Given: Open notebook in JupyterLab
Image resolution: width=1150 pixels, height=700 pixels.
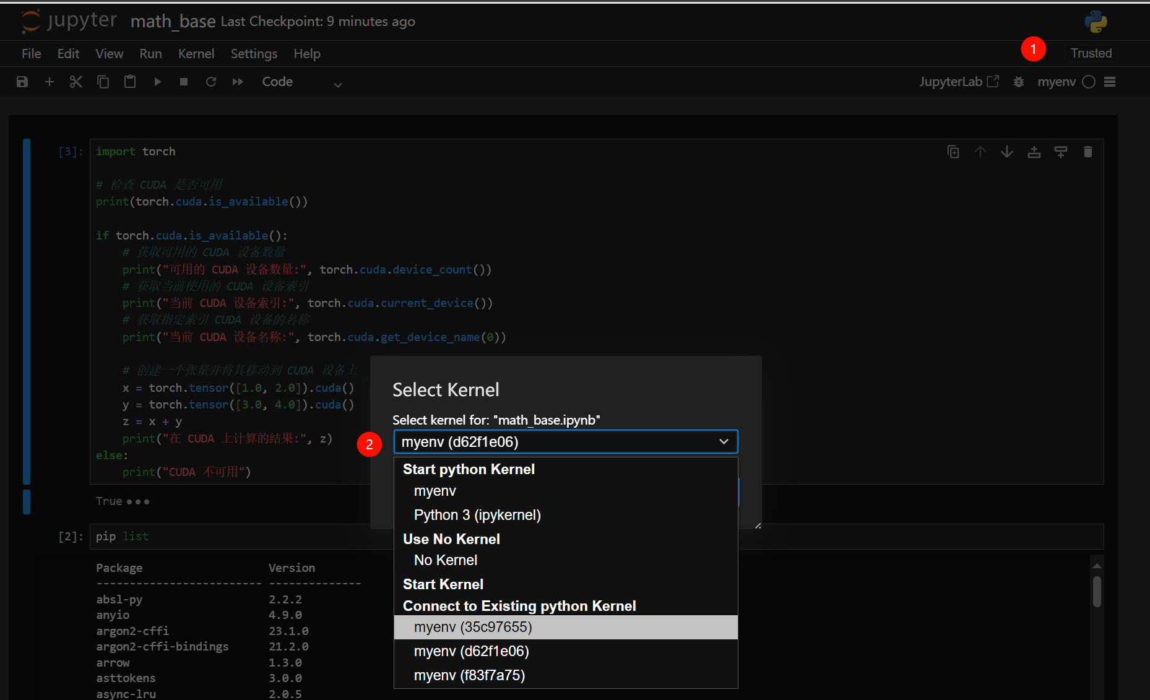Looking at the screenshot, I should 959,82.
